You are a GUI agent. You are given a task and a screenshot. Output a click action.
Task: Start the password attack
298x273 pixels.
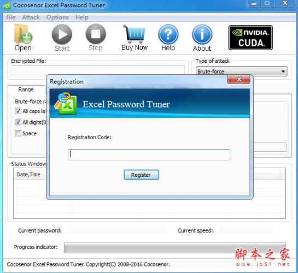click(x=62, y=34)
